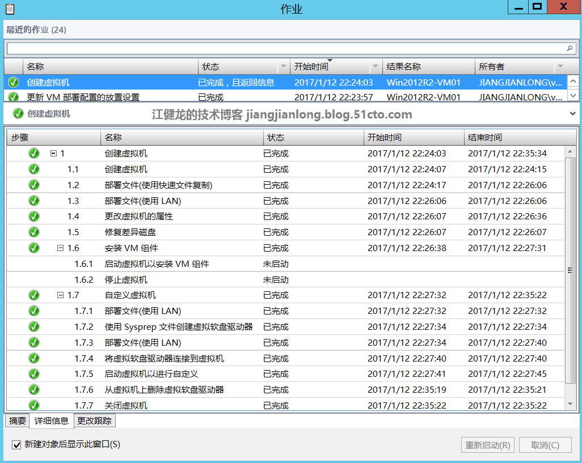Collapse step 1 in the steps tree

tap(53, 153)
